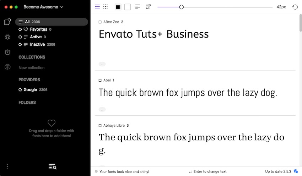Check the Abhaya Libre font checkbox

100,126
